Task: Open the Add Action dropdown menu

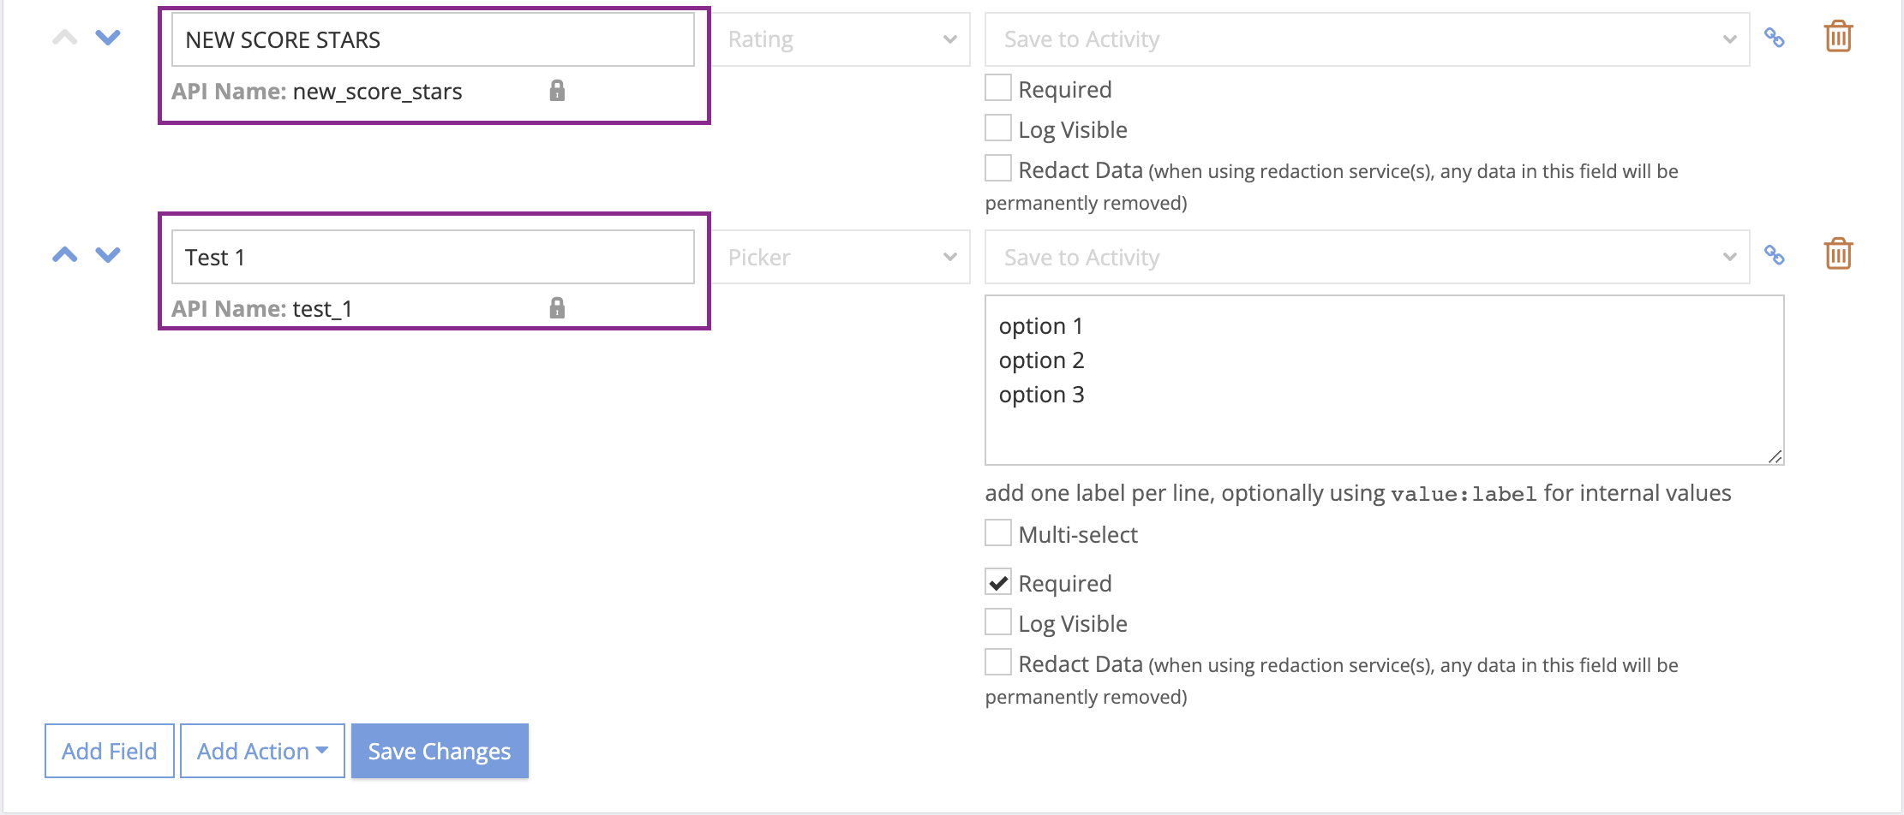Action: 262,751
